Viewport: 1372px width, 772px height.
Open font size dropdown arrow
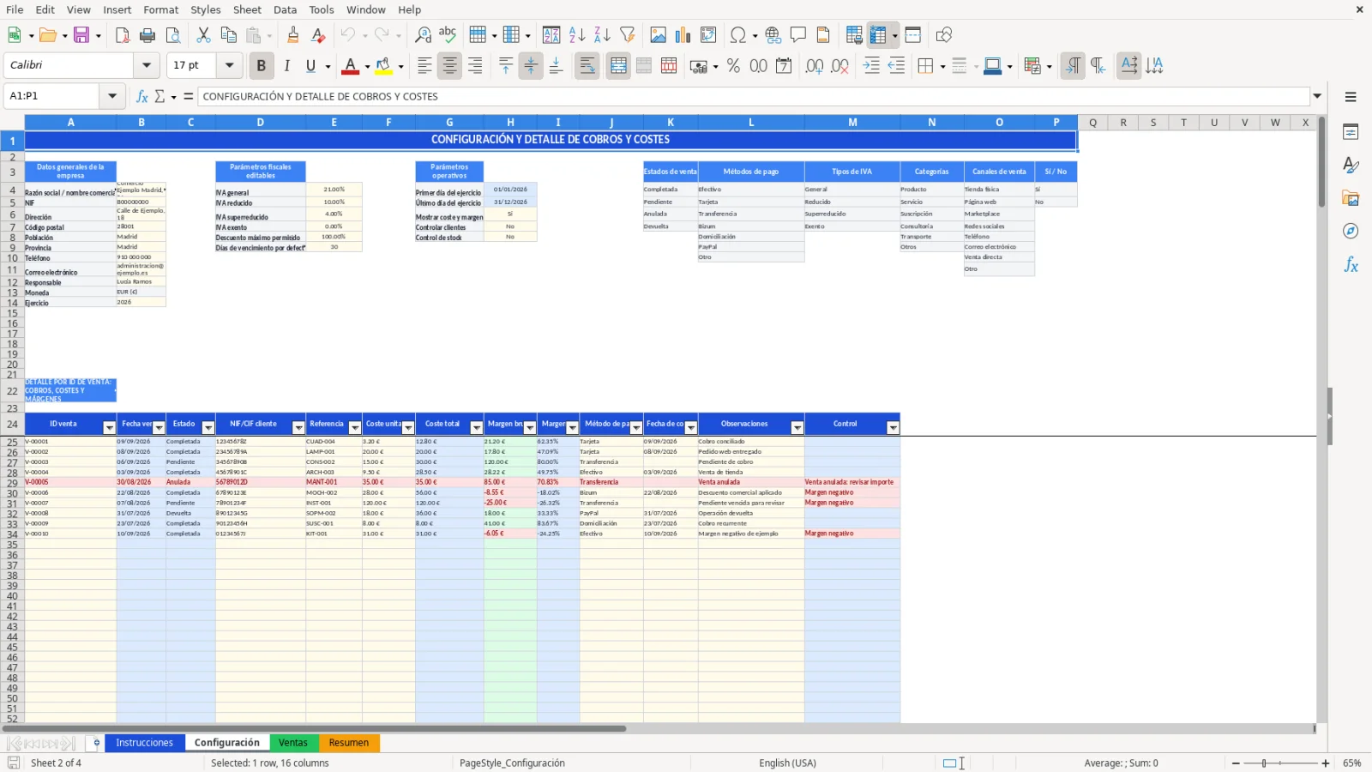tap(229, 65)
